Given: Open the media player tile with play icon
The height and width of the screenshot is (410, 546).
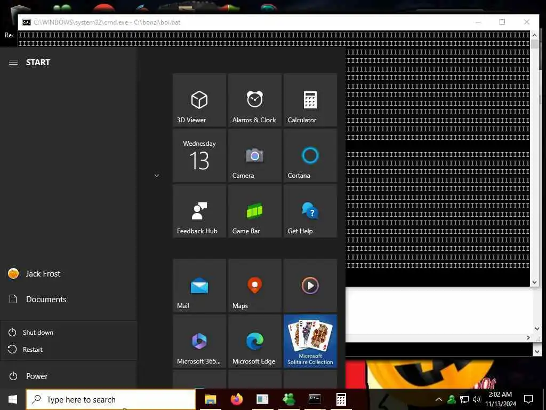Looking at the screenshot, I should [x=310, y=286].
